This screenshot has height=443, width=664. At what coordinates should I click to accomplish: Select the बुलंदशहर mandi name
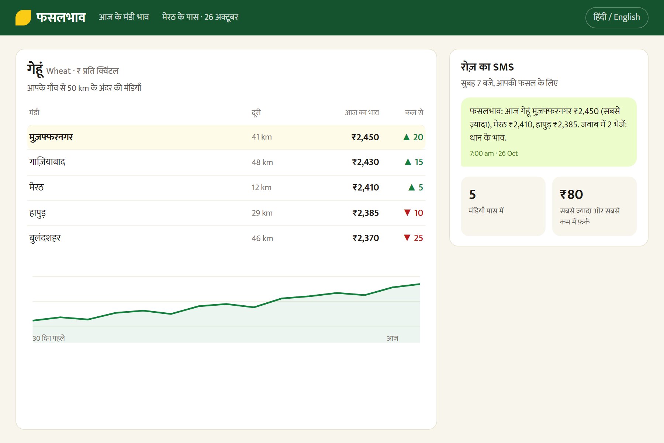pos(45,238)
